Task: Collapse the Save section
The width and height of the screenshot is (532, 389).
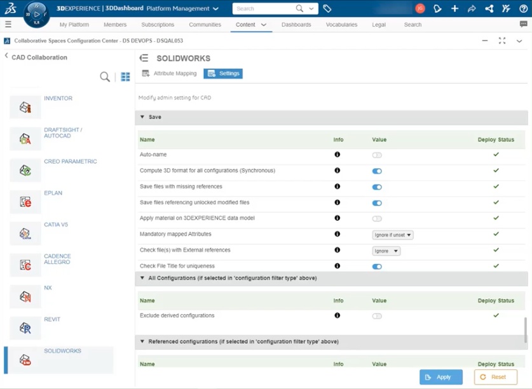Action: [142, 117]
